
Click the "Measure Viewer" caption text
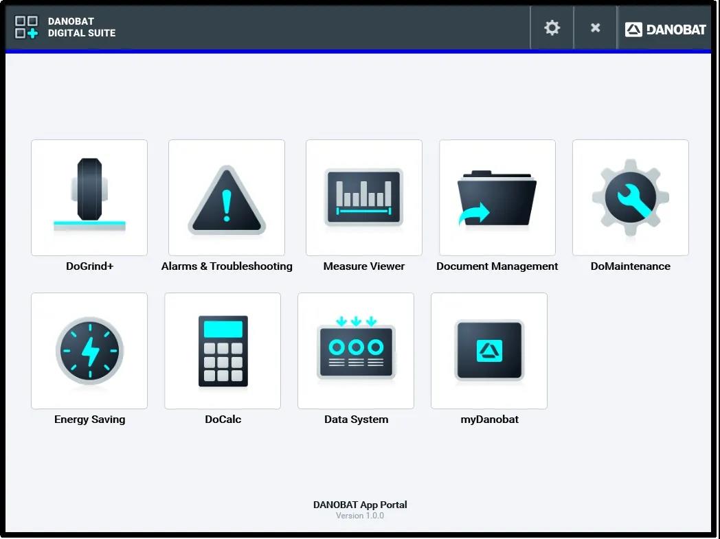point(364,266)
